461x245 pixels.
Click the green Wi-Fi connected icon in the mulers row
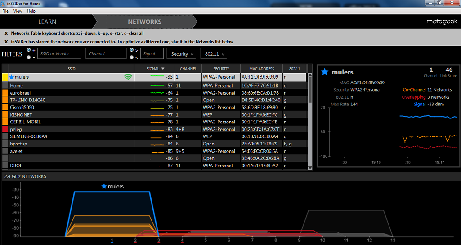[128, 77]
